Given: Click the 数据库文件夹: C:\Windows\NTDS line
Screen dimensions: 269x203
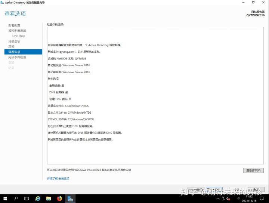Looking at the screenshot, I should tap(68, 106).
